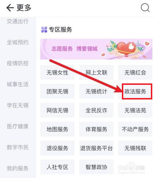Switch to 全城预约 category
The image size is (154, 178).
(17, 42)
